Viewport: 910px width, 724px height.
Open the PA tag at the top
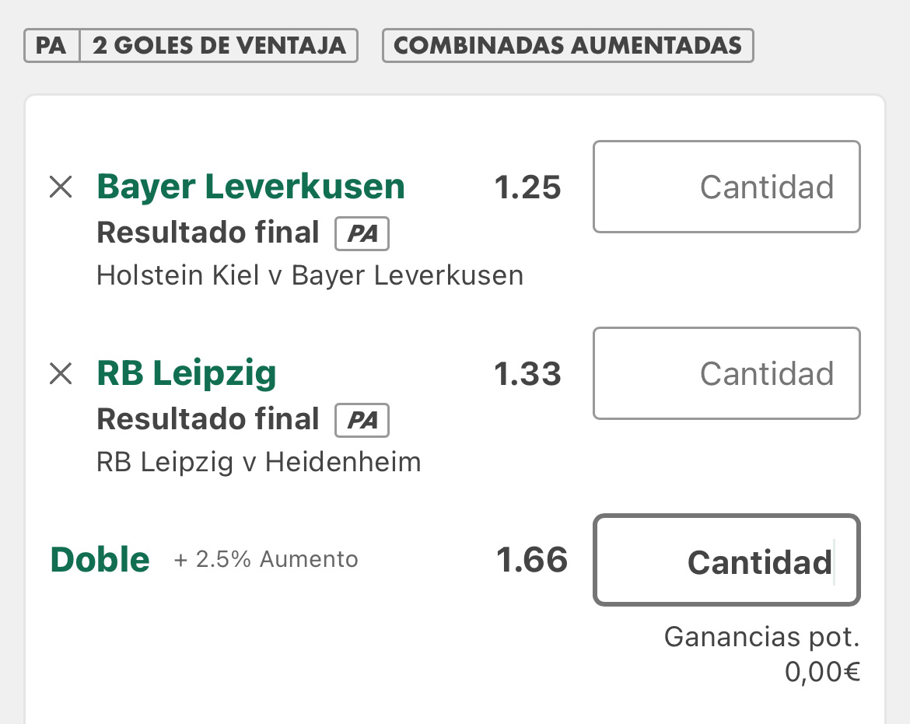click(x=51, y=45)
